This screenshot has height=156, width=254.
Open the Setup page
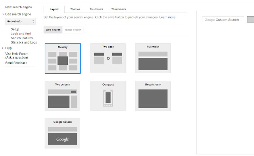pos(15,29)
